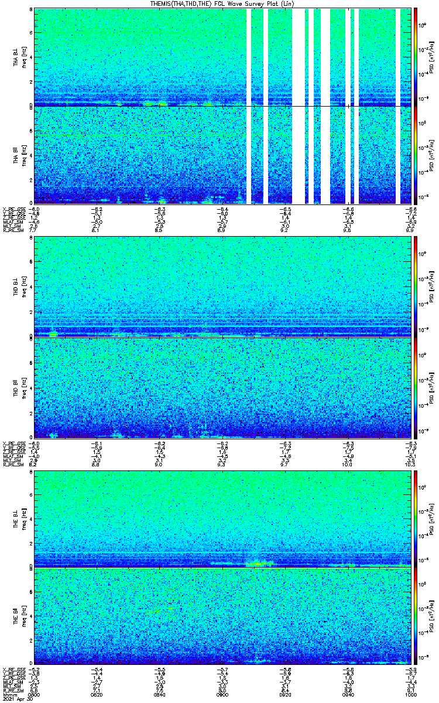Click the THA B∥ spectrogram panel
Image resolution: width=439 pixels, height=703 pixels.
(222, 155)
